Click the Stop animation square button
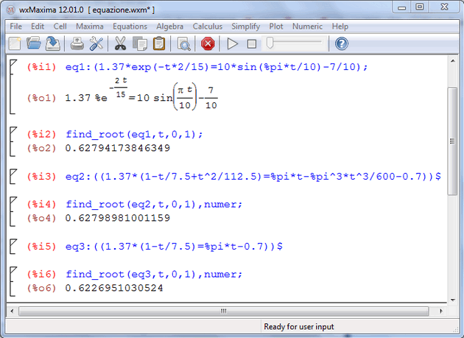464x338 pixels. tap(252, 44)
